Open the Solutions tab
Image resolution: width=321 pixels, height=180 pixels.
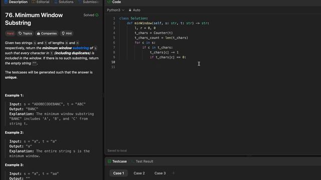pos(64,2)
